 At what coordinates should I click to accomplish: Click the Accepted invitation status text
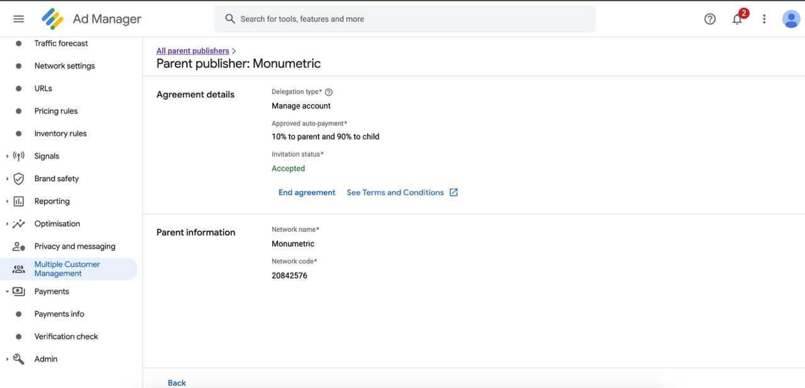point(288,168)
